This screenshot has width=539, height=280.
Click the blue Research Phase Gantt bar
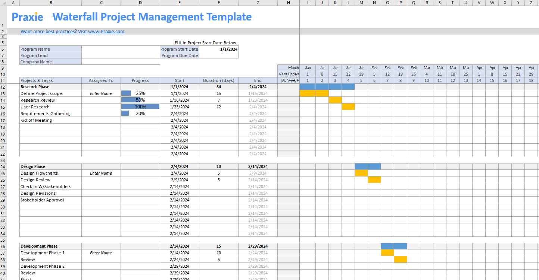(x=327, y=87)
